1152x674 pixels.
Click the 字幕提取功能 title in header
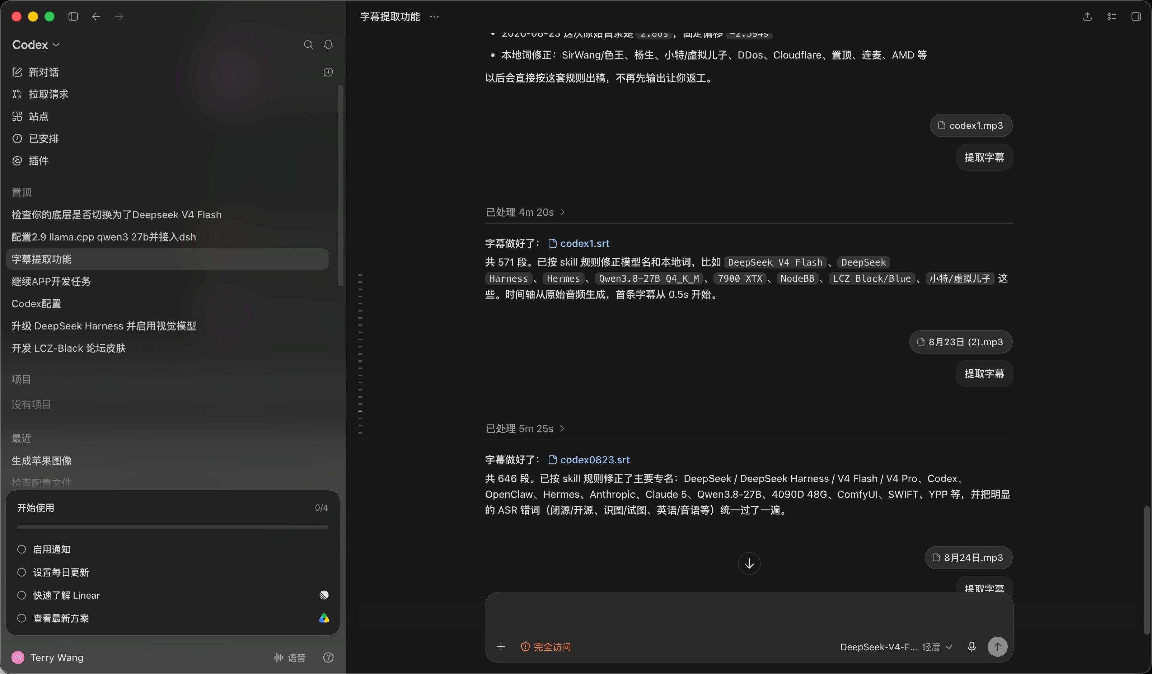coord(390,17)
